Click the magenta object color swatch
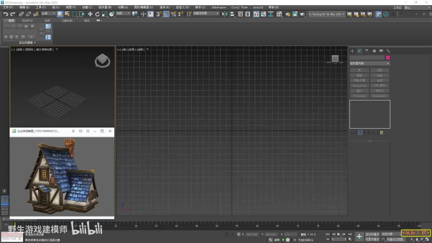Viewport: 432px width, 243px height. pyautogui.click(x=388, y=58)
